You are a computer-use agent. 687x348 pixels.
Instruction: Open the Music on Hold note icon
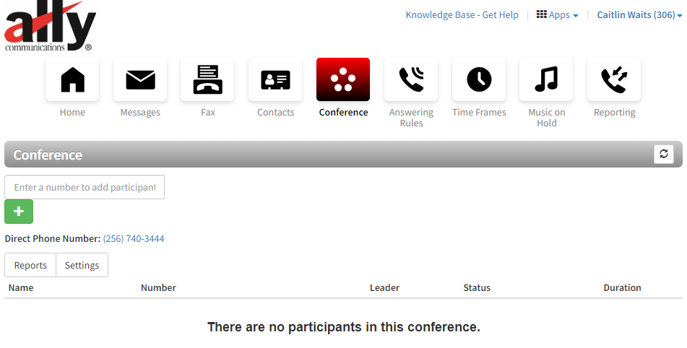pos(546,79)
